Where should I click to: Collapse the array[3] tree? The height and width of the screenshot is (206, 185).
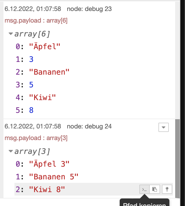(11, 151)
